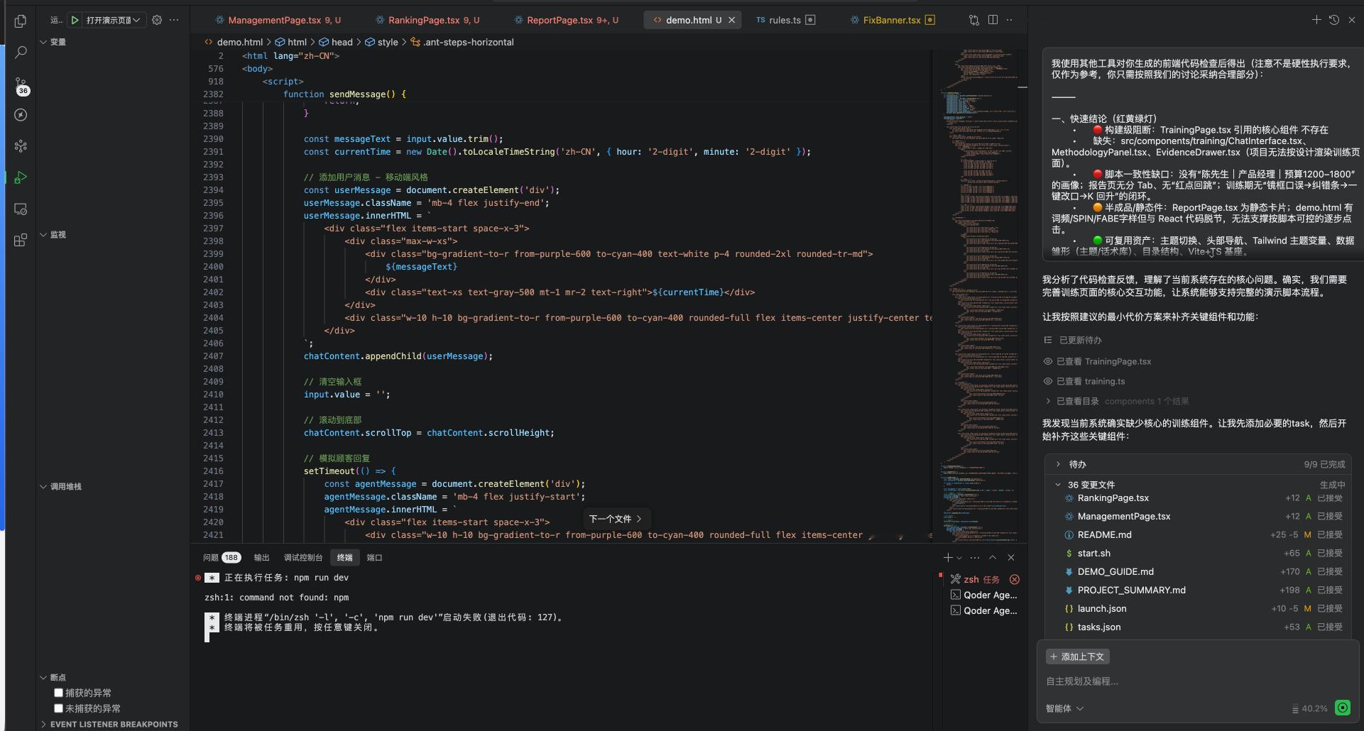The image size is (1364, 731).
Task: Click 添加上下文 button
Action: tap(1077, 656)
